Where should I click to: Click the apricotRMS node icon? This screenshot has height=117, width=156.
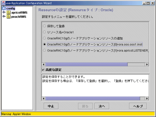8,13
